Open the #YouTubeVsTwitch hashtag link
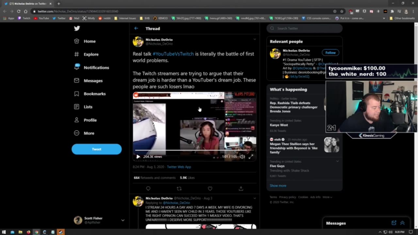418x235 pixels. coord(173,54)
